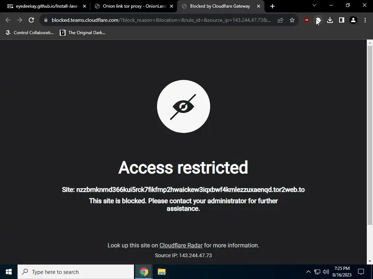Show hidden system tray icons
Screen dimensions: 373x279
(x=308, y=272)
